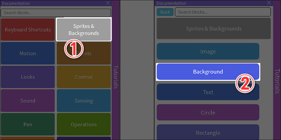Click search blocks field beside Back button
Viewport: 281px width, 140px height.
coord(223,12)
